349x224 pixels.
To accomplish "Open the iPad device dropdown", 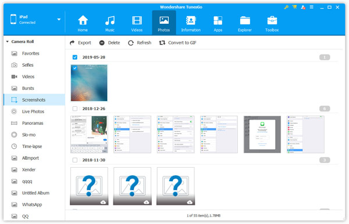I will [59, 19].
